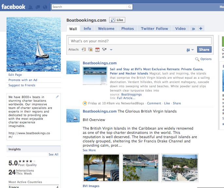224x188 pixels.
Task: Show more tabs chevron
Action: (193, 29)
